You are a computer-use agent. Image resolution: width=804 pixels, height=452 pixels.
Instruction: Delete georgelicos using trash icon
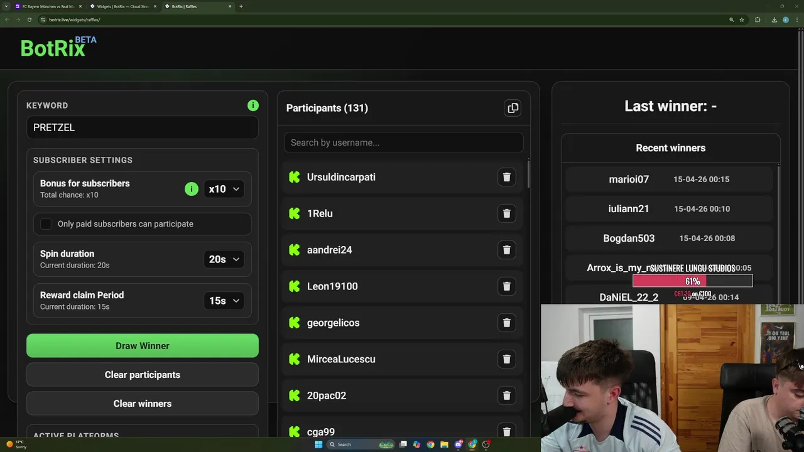[x=507, y=323]
